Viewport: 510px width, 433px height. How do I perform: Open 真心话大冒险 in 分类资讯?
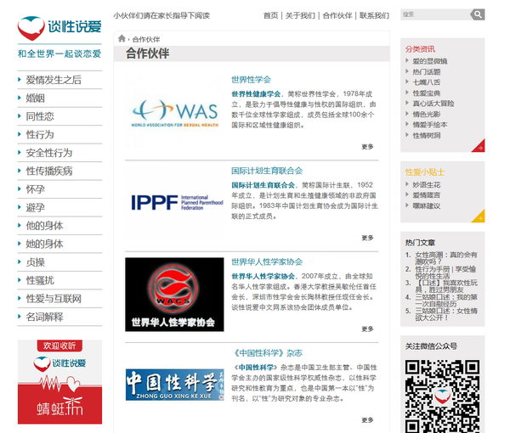[433, 104]
